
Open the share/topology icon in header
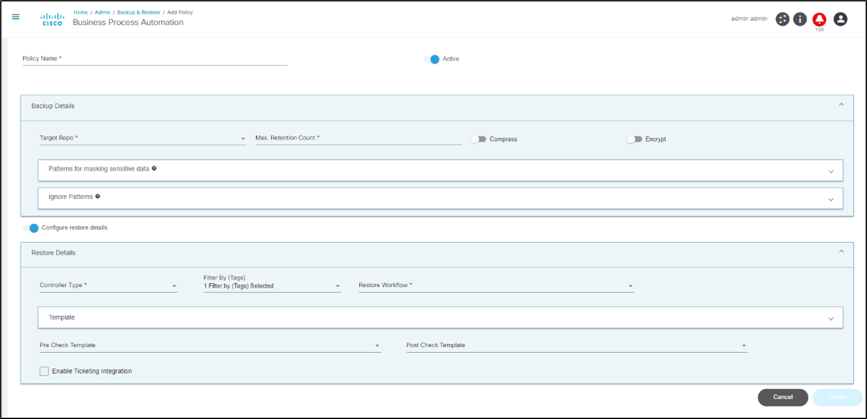click(782, 19)
